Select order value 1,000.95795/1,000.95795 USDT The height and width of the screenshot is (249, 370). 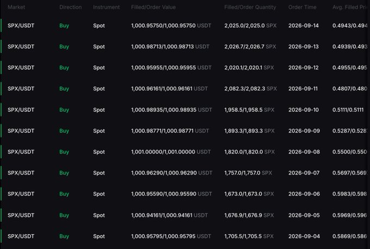171,236
